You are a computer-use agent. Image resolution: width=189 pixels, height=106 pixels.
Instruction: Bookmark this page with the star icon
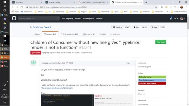[x=156, y=7]
